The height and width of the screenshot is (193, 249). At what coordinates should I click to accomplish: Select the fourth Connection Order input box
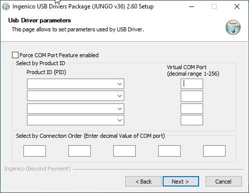point(169,151)
